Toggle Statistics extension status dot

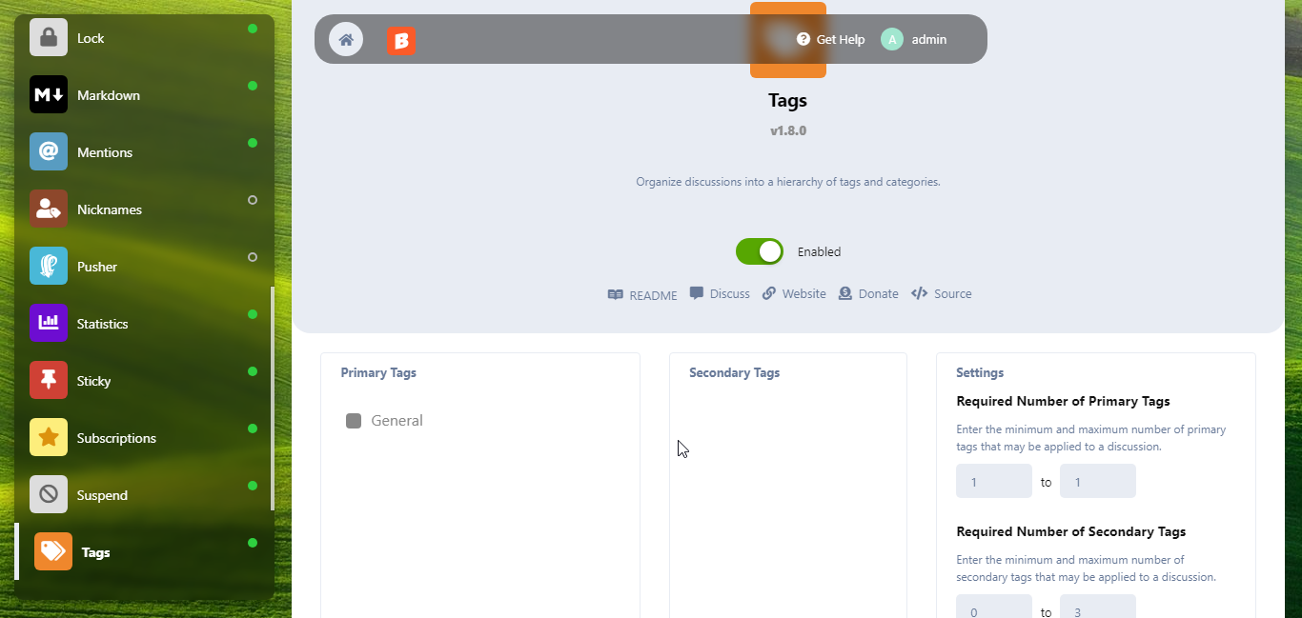pyautogui.click(x=253, y=314)
